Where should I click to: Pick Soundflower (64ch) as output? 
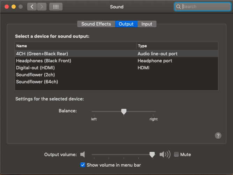117,82
